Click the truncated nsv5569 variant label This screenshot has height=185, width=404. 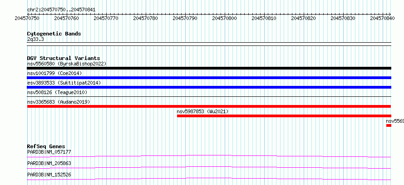395,121
